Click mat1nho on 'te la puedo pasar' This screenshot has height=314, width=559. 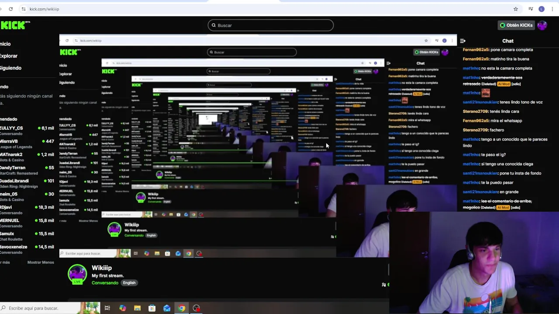[471, 183]
